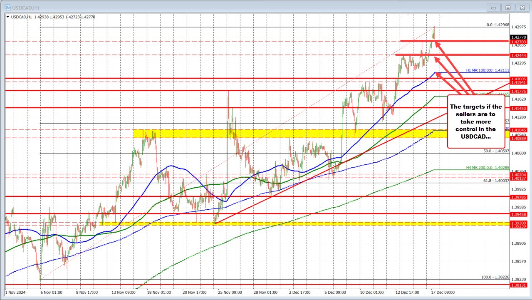Select the red level label 1.39458
Viewport: 532px width, 300px height.
click(x=520, y=214)
